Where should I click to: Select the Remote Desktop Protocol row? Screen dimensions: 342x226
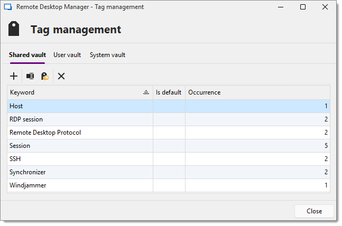[x=169, y=133]
